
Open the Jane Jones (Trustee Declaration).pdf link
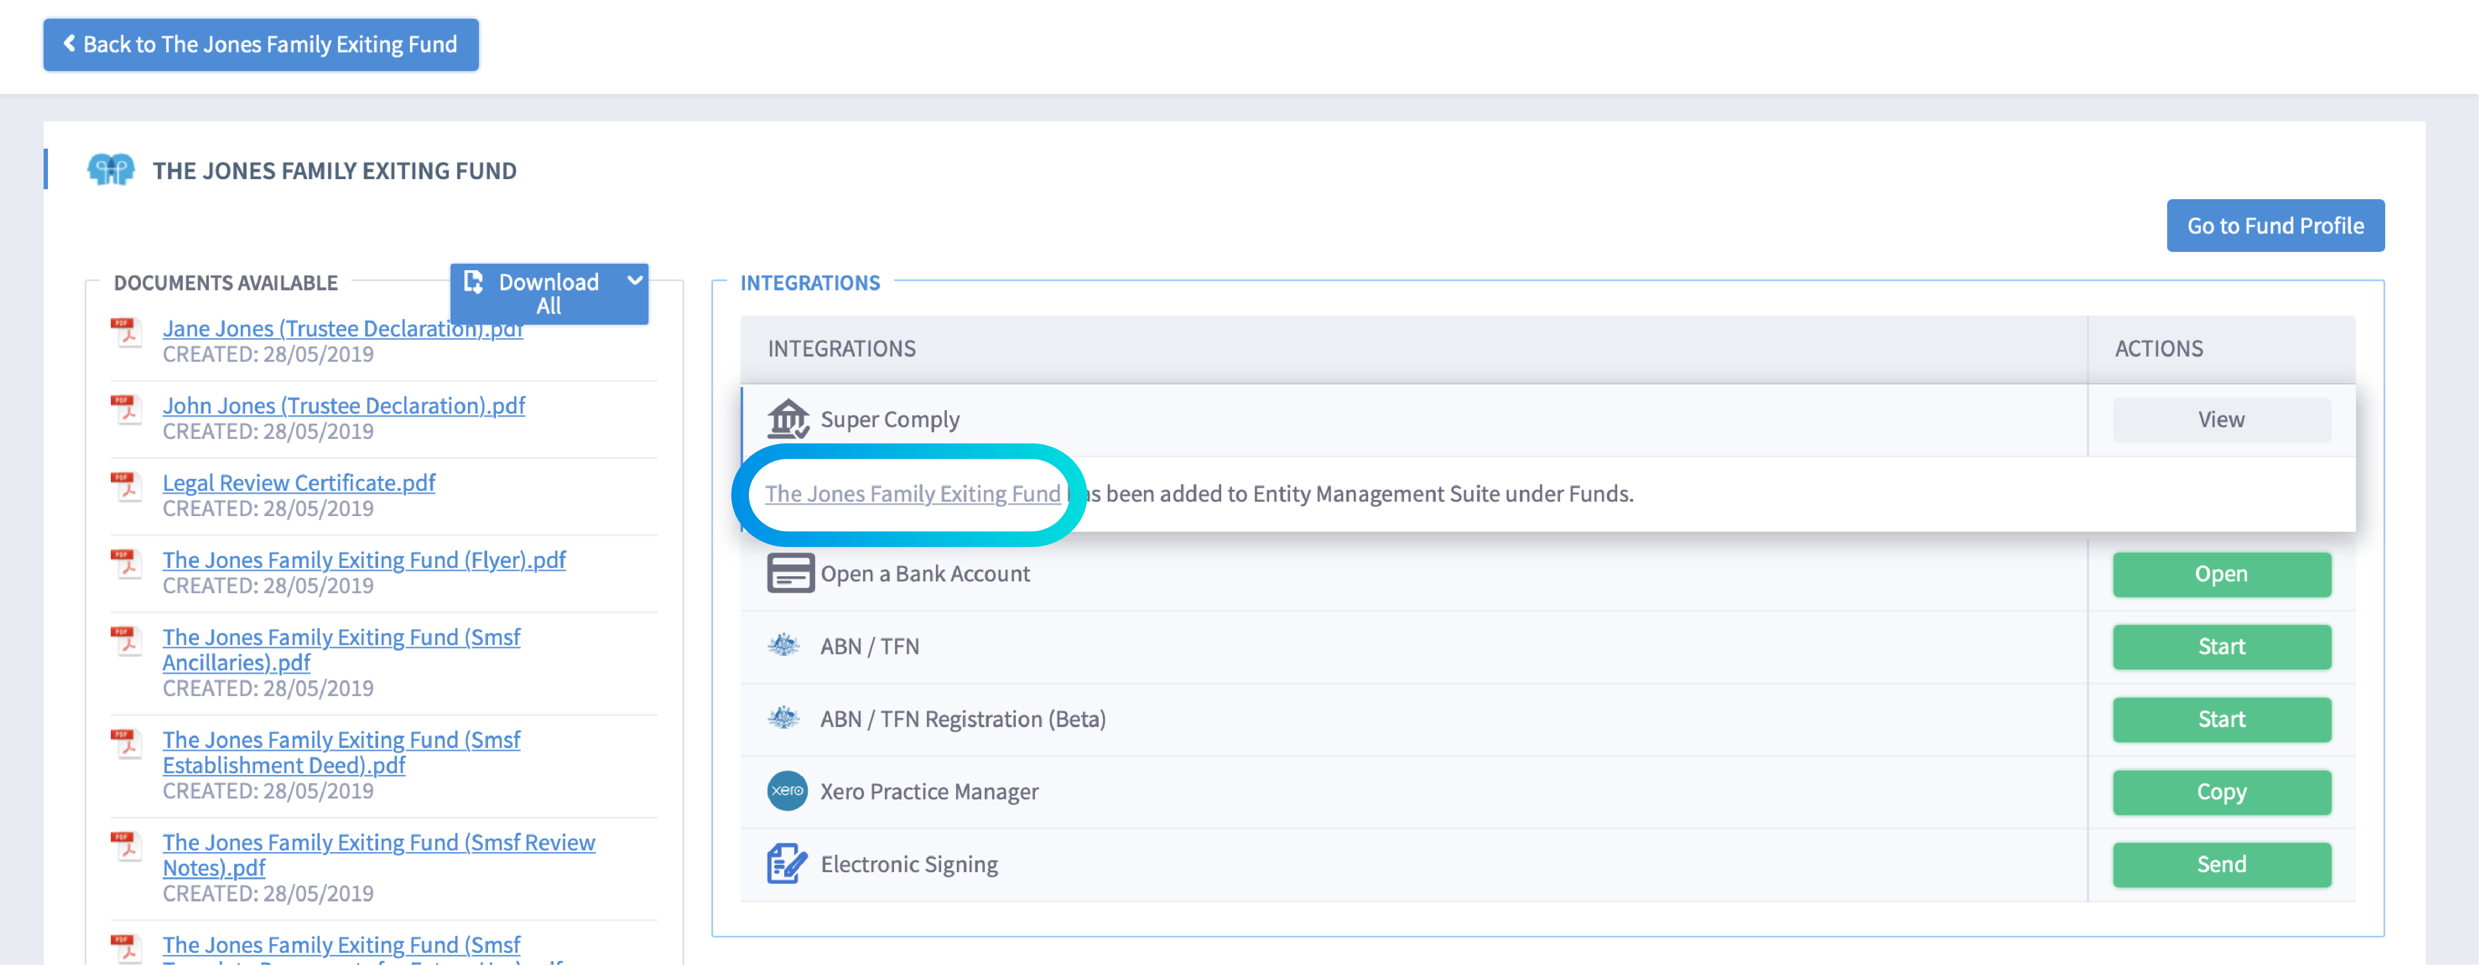343,328
